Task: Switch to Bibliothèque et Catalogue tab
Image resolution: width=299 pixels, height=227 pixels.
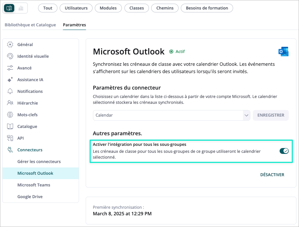Action: (x=30, y=25)
